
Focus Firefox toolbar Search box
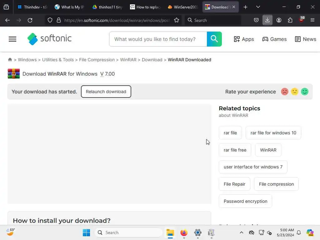click(212, 20)
